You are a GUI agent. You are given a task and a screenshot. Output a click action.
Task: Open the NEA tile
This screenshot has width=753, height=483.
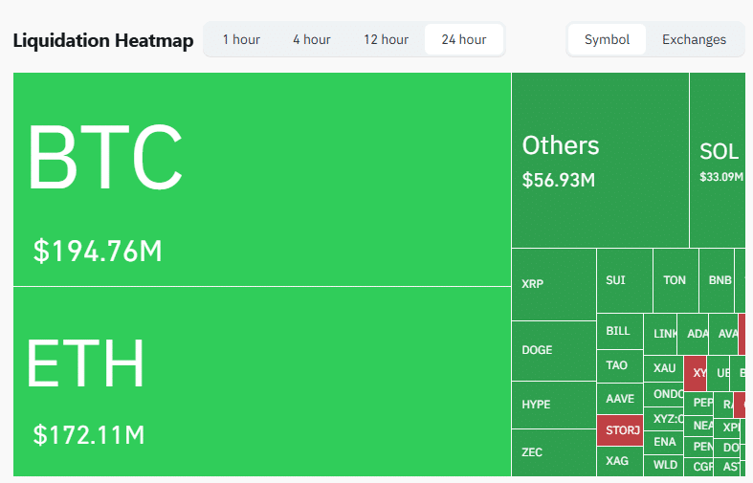click(x=698, y=426)
